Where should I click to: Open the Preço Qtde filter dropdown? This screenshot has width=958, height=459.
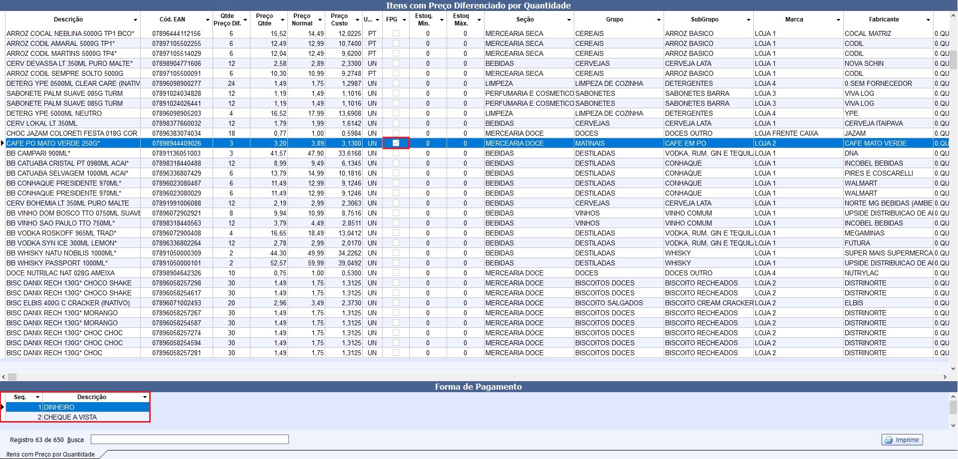click(282, 20)
